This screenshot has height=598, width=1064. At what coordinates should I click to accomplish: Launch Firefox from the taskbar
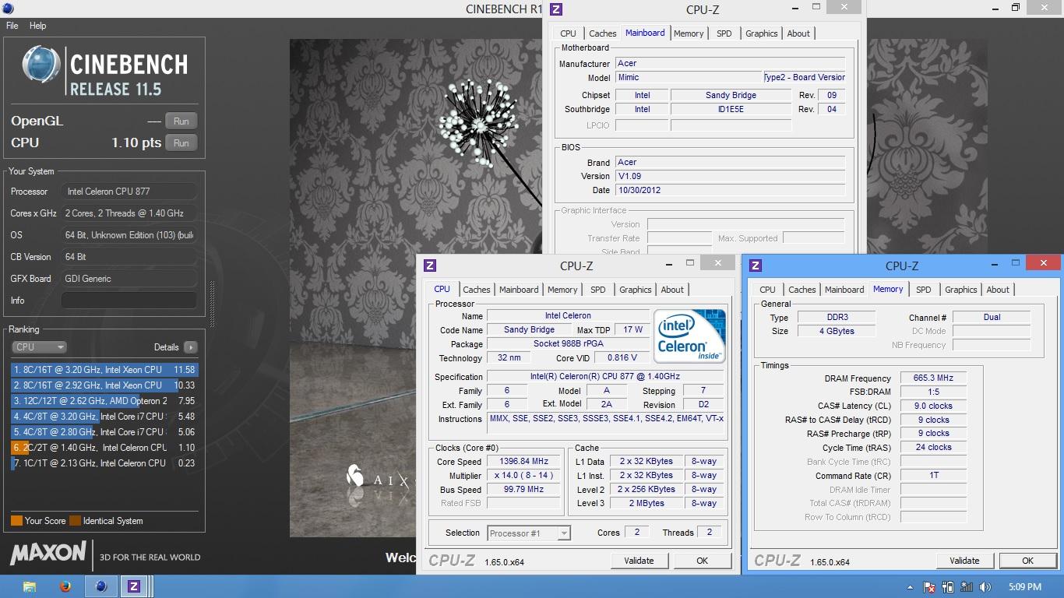(x=65, y=586)
